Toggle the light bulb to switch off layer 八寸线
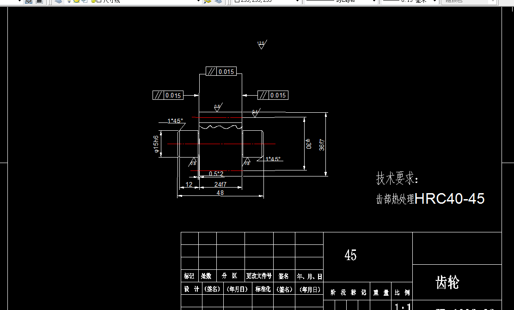The image size is (514, 310). 69,2
